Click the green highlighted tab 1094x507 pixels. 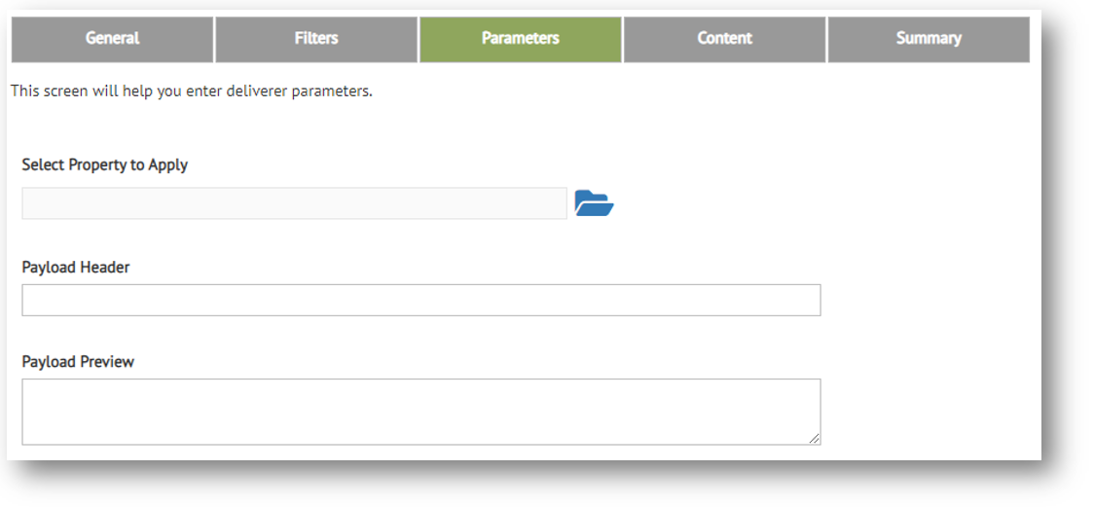click(521, 39)
